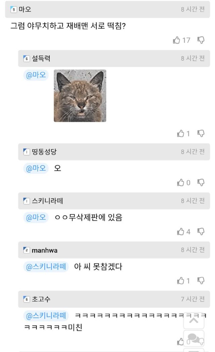This screenshot has height=352, width=215.
Task: Upvote 설득력's cat image reply
Action: [181, 134]
